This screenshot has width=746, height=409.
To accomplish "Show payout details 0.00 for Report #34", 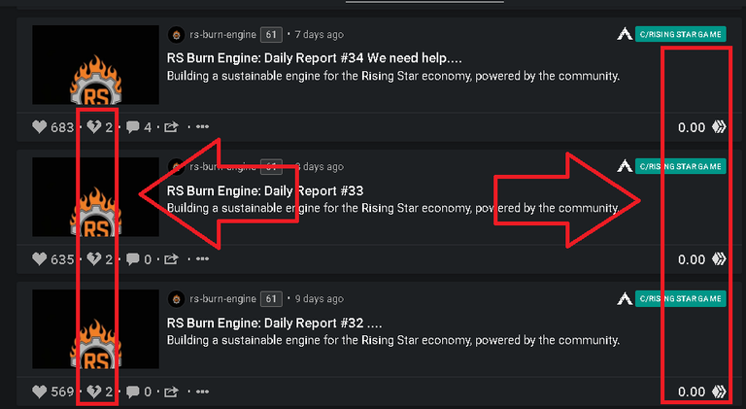I will pyautogui.click(x=692, y=127).
